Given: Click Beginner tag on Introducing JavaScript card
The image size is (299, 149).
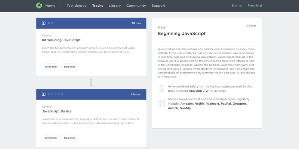Looking at the screenshot, I should (70, 67).
